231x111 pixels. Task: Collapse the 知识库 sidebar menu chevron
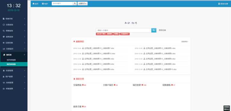[x=25, y=55]
